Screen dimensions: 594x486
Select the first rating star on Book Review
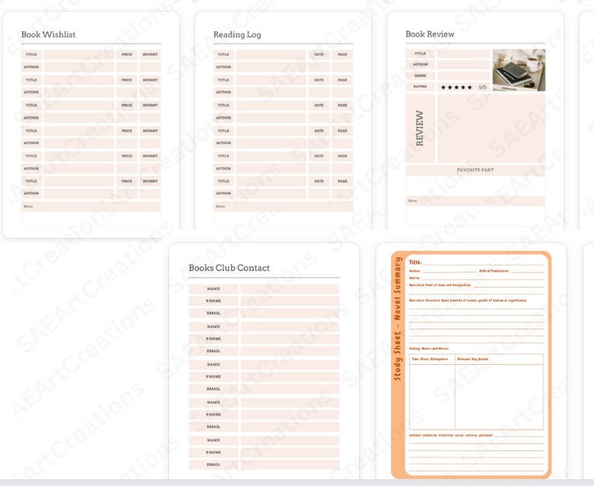click(x=443, y=88)
